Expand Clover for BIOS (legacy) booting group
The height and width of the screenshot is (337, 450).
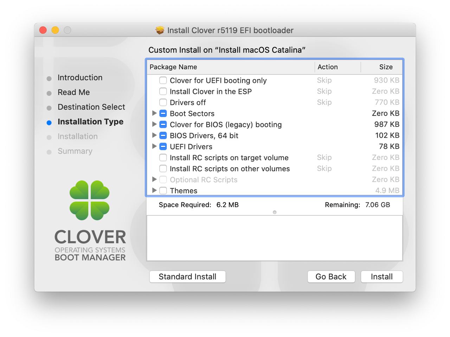point(154,124)
